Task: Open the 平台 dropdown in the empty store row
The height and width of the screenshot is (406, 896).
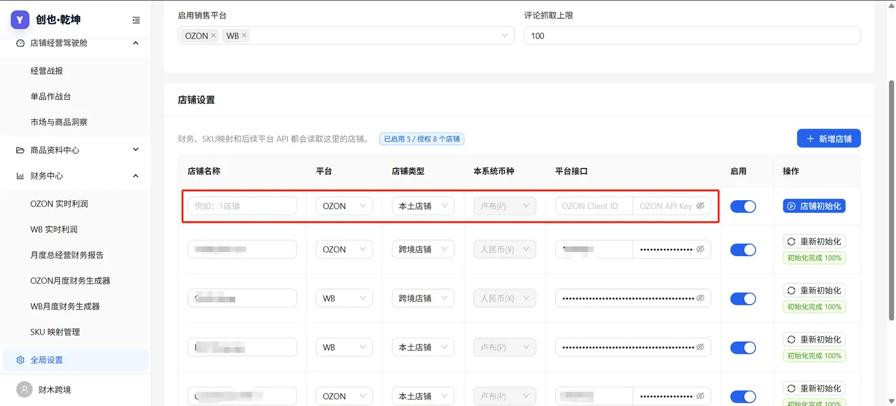Action: [344, 206]
